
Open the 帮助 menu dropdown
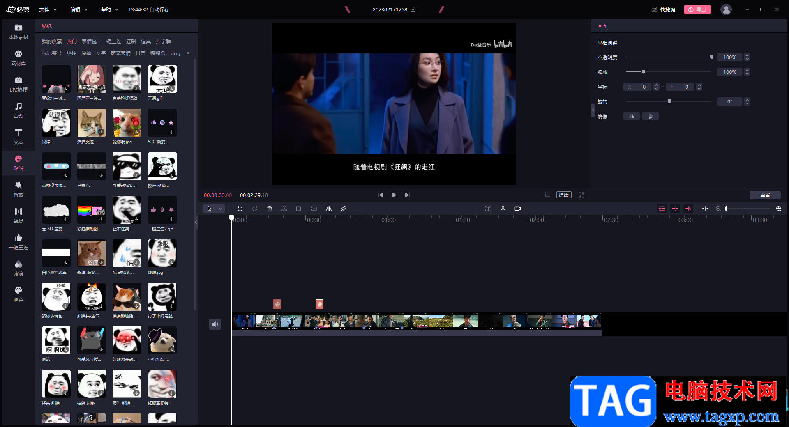pos(110,9)
